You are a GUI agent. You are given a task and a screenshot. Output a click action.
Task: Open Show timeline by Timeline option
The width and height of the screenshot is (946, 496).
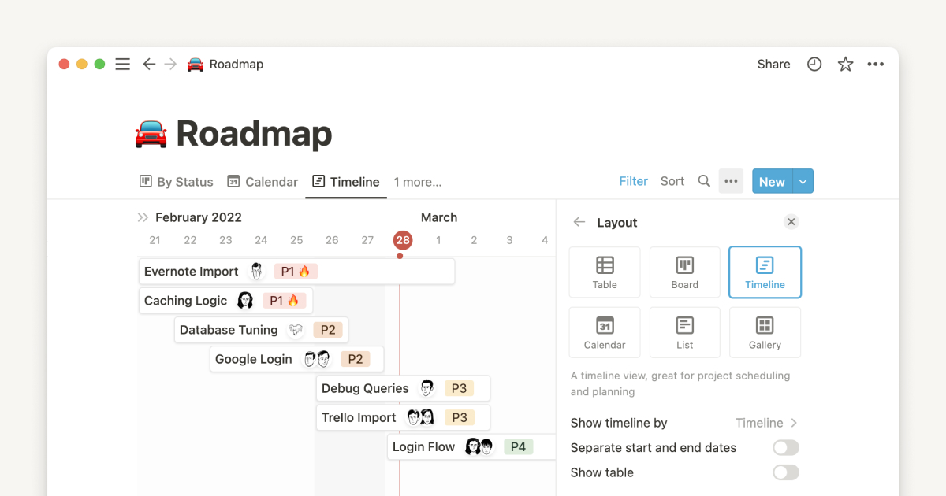coord(765,423)
